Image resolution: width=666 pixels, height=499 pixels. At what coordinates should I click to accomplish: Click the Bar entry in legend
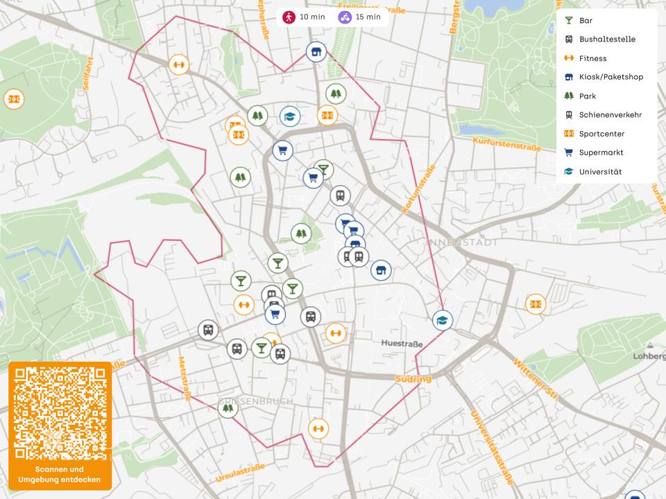(x=586, y=21)
